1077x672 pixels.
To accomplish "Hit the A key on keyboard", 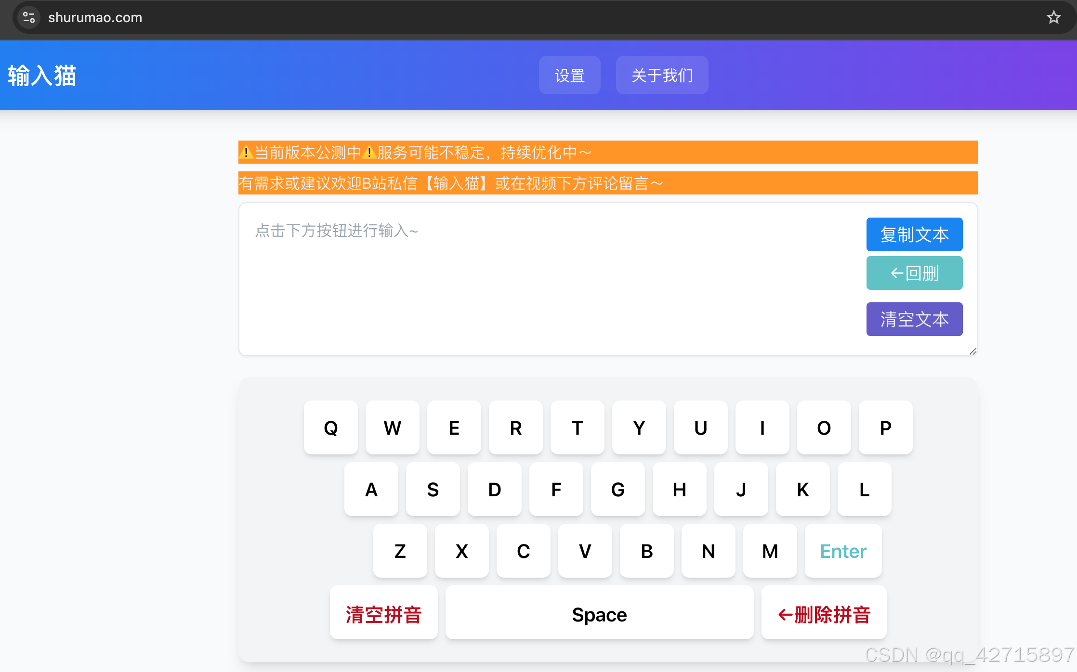I will [371, 490].
